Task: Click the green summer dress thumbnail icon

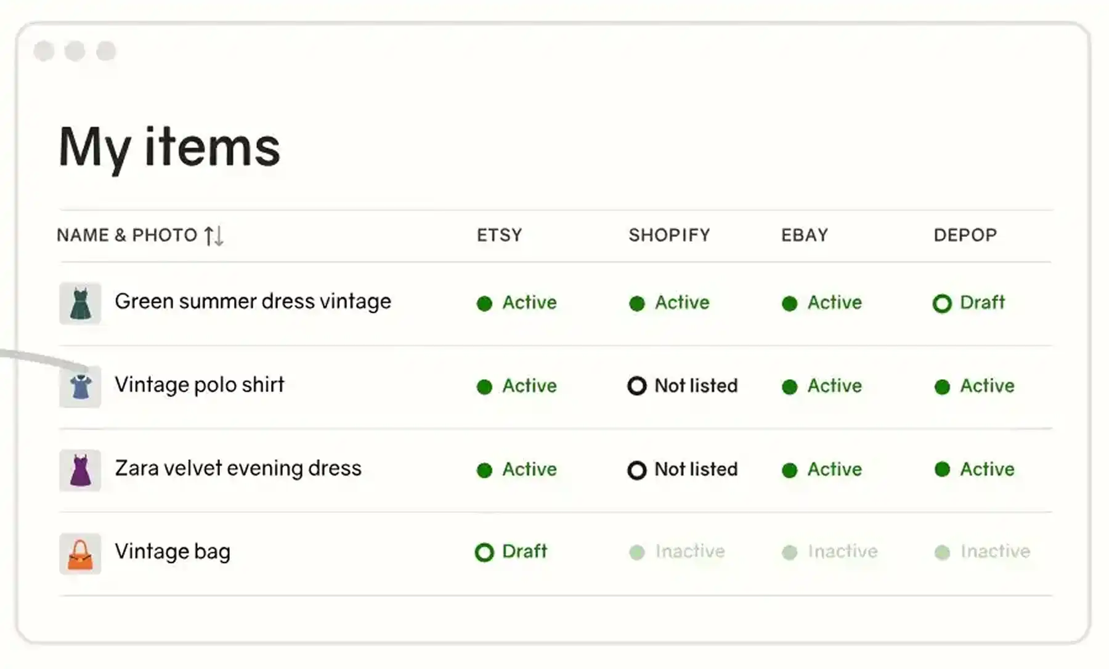Action: coord(79,302)
